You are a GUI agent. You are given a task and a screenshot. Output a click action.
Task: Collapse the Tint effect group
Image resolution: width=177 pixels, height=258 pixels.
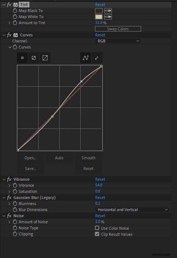[4, 5]
